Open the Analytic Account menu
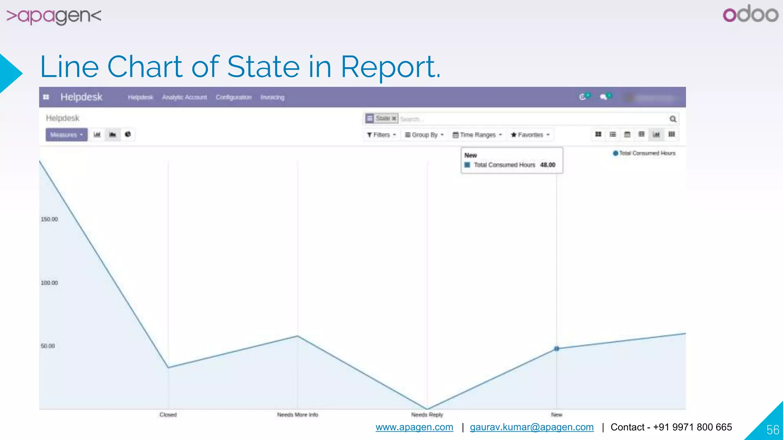Viewport: 783px width, 440px height. click(184, 97)
